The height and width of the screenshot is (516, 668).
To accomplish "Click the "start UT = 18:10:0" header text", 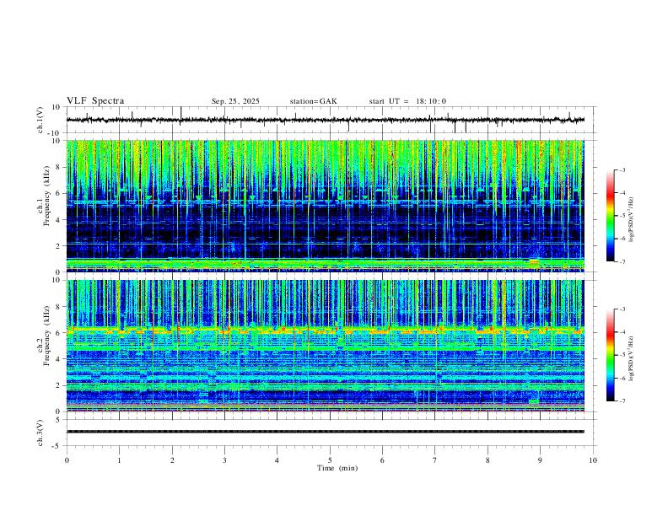I will coord(407,101).
